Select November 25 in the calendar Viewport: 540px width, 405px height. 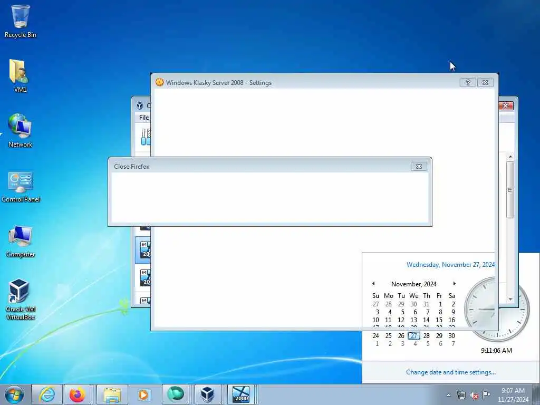pyautogui.click(x=389, y=335)
